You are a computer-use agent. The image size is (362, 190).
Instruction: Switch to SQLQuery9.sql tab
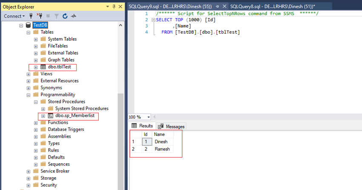170,6
